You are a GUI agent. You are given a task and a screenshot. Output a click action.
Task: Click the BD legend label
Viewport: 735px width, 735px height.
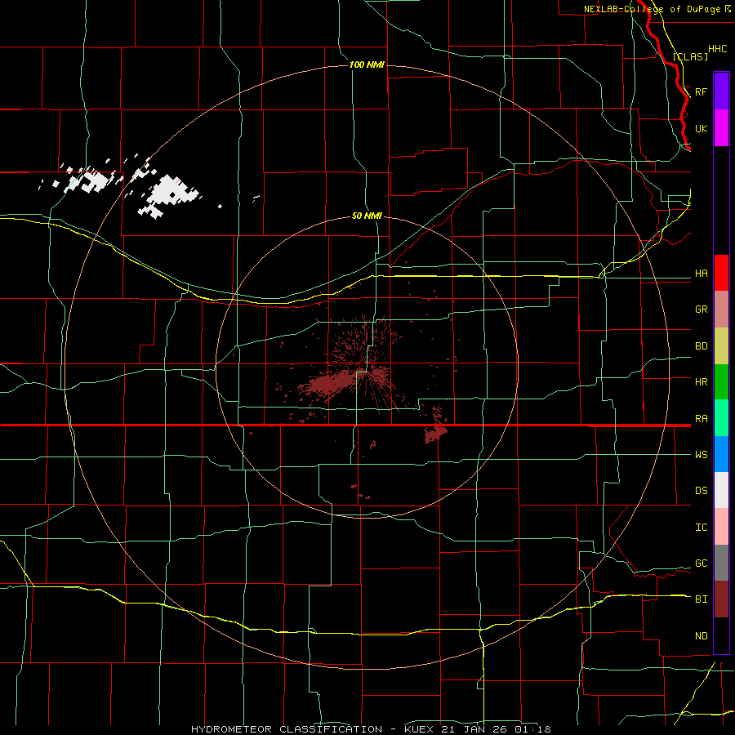[701, 346]
